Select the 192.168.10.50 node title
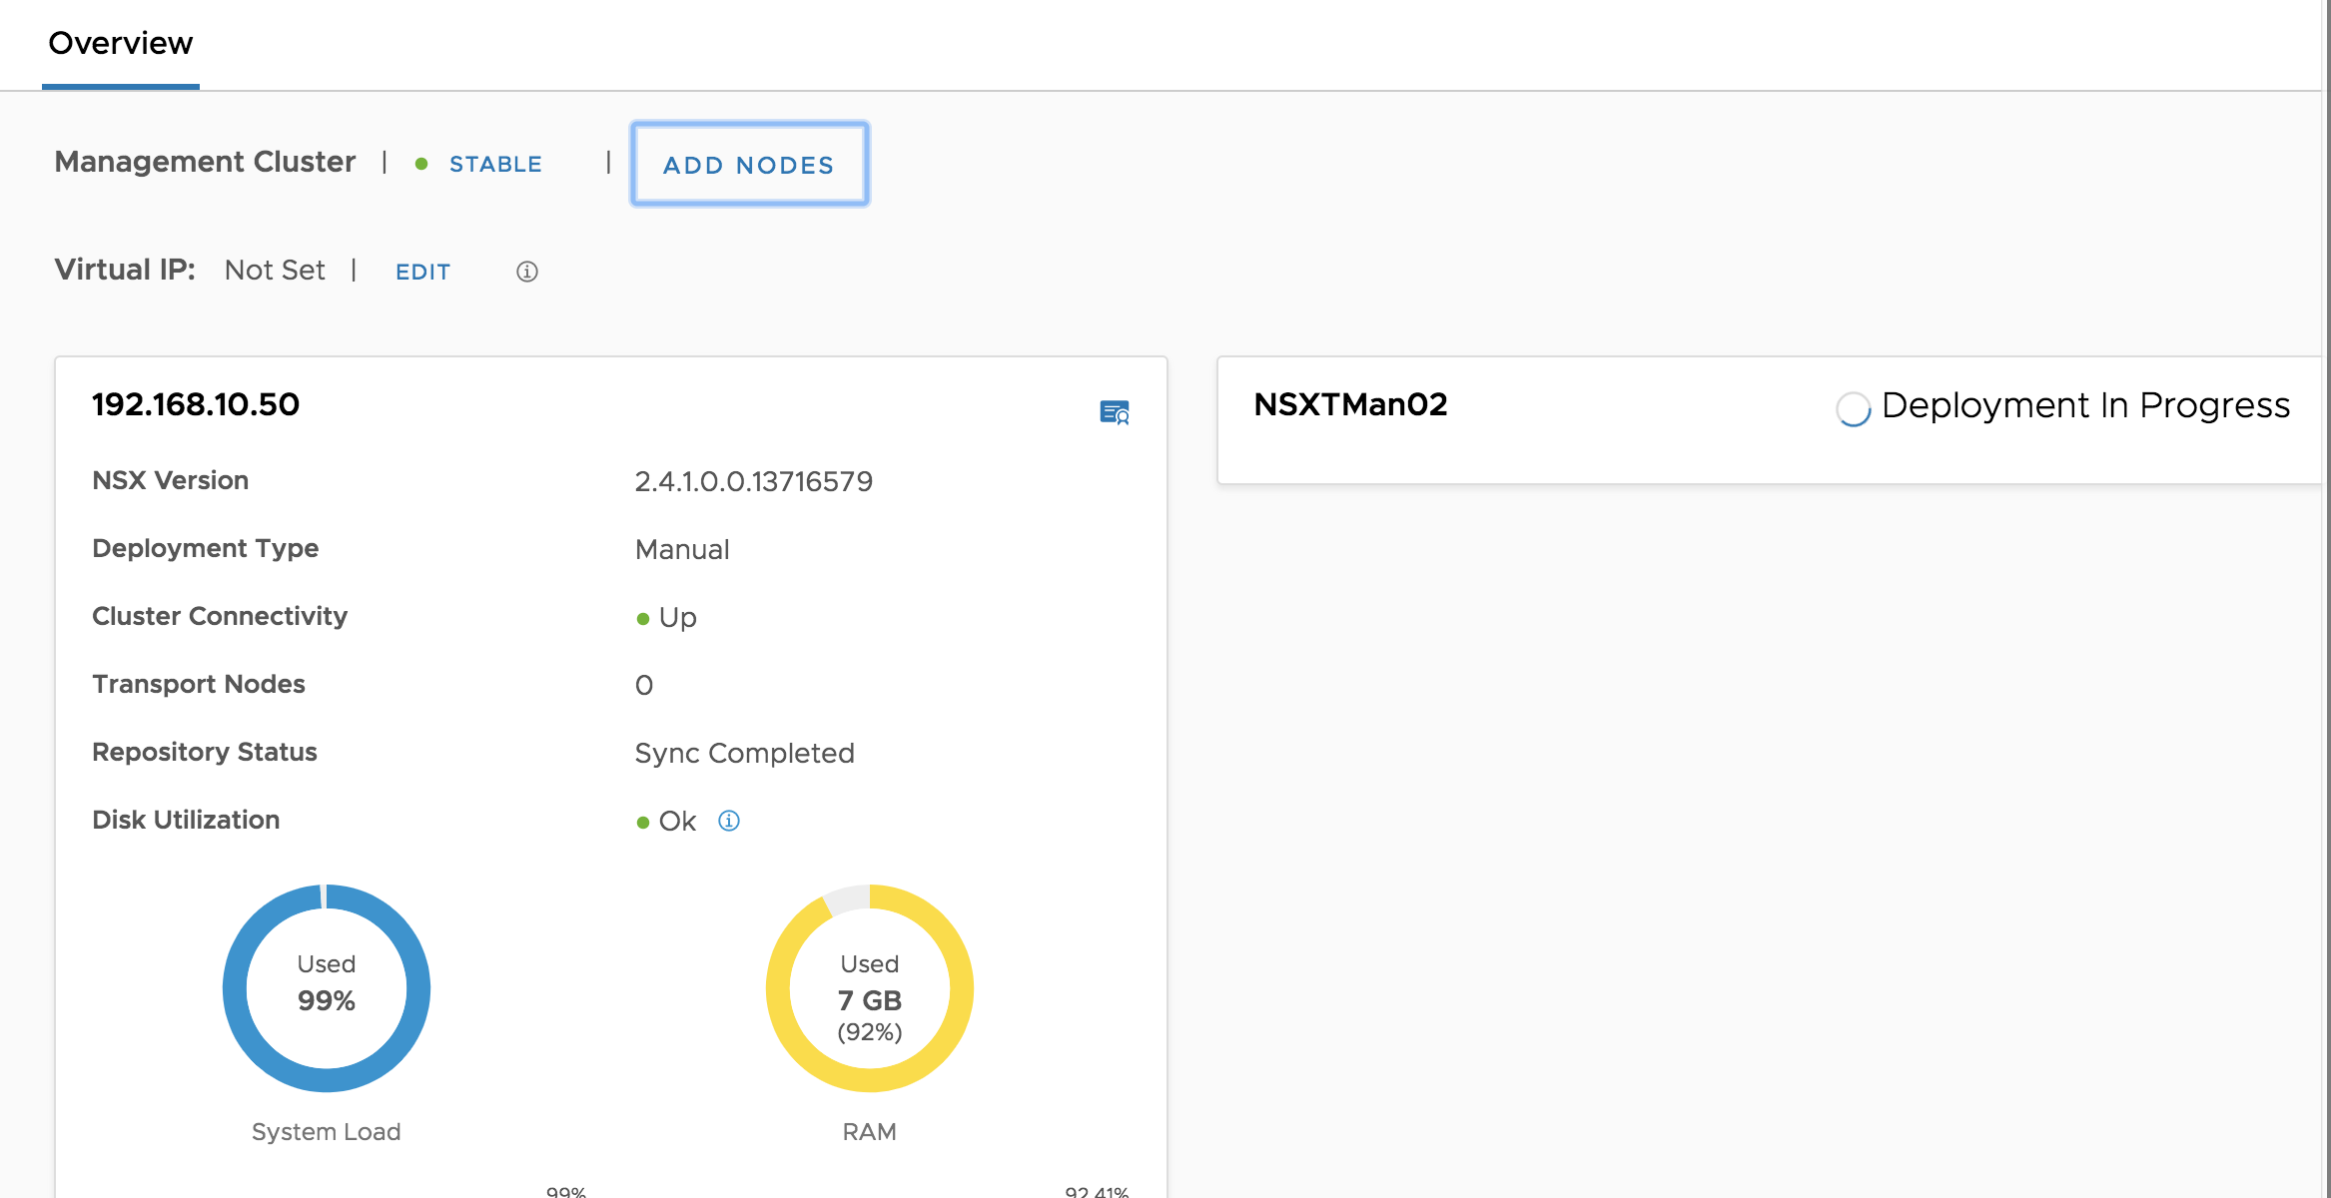Image resolution: width=2331 pixels, height=1198 pixels. point(195,404)
